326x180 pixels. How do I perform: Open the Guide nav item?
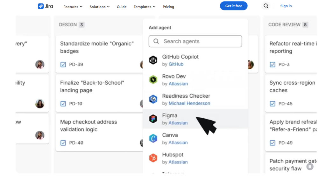click(x=122, y=7)
